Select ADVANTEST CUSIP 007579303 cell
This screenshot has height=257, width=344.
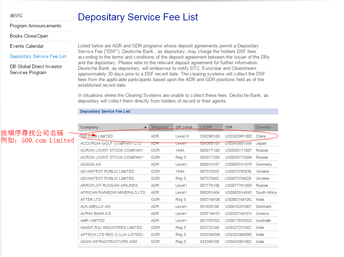pyautogui.click(x=210, y=171)
